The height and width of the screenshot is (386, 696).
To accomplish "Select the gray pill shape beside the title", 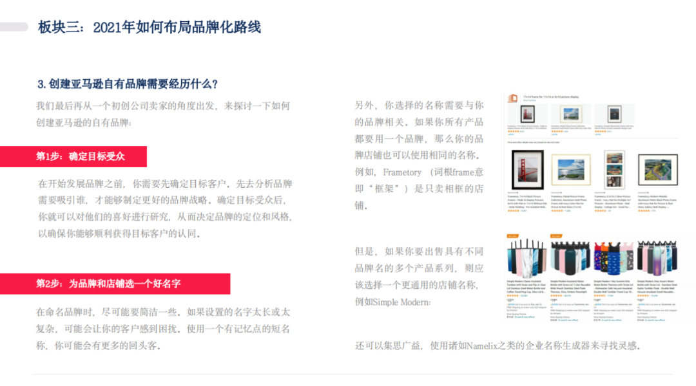I will 14,27.
